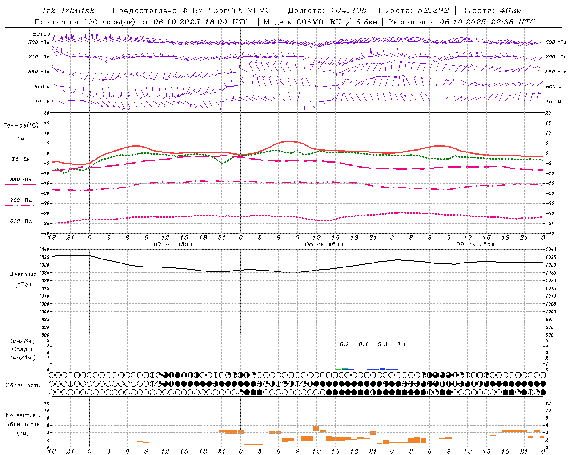Click the 07 октября date label
The height and width of the screenshot is (455, 569).
tap(173, 244)
